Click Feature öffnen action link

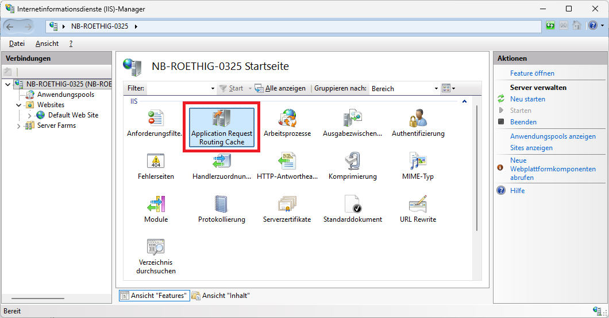(x=532, y=73)
